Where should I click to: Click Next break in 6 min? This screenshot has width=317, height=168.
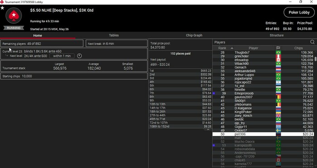pos(116,43)
